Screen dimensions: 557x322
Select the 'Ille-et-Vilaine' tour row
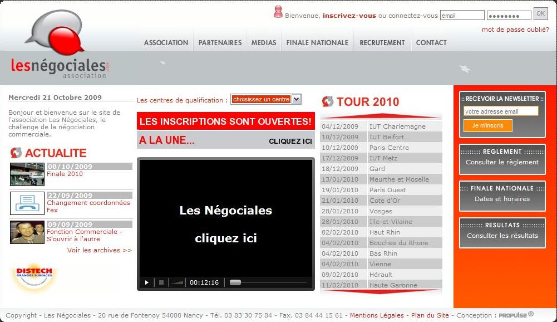(381, 222)
